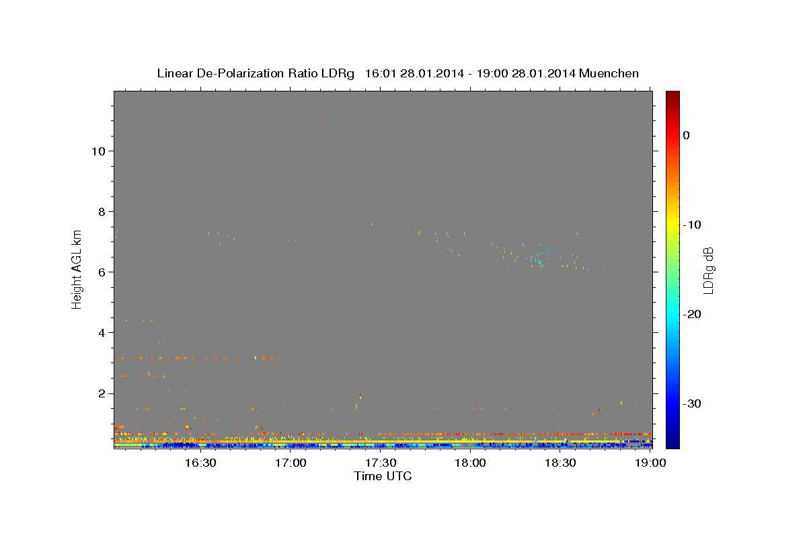Click the dark red top of colorbar
Image resolution: width=807 pixels, height=538 pixels.
tap(672, 96)
